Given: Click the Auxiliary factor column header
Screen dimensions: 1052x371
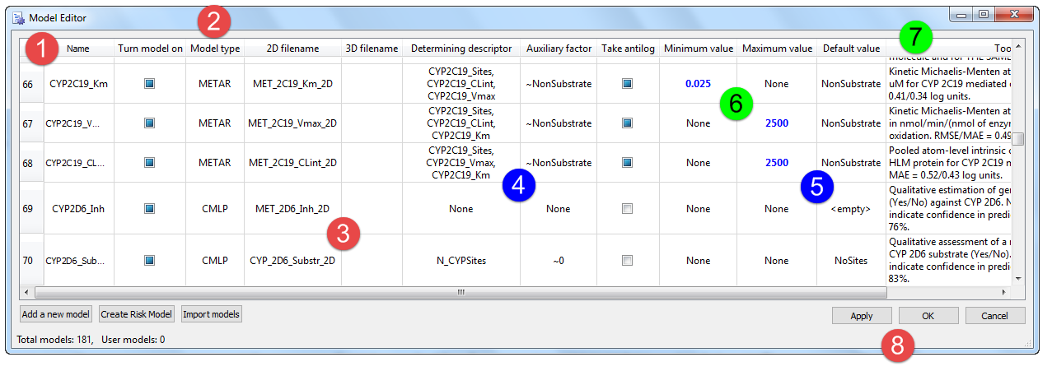Looking at the screenshot, I should pos(559,49).
